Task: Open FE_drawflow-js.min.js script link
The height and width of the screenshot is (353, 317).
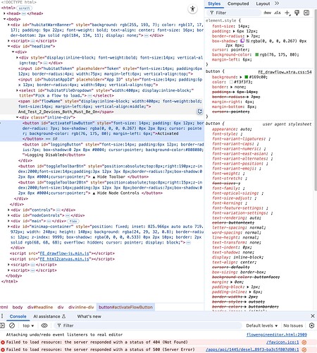Action: point(64,253)
